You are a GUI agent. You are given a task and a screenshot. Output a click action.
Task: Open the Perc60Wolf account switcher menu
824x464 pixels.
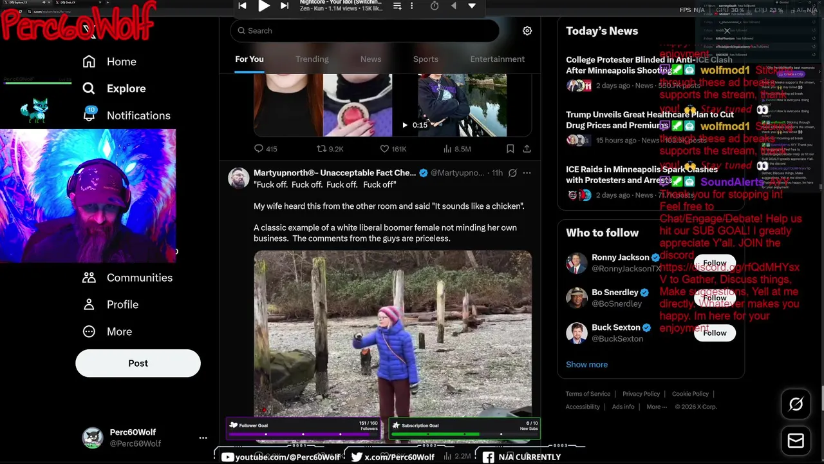[144, 438]
